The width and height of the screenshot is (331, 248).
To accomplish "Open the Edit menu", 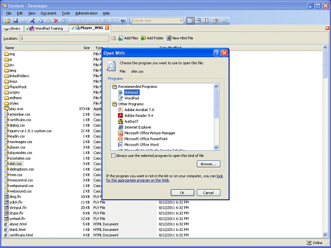I will click(20, 13).
